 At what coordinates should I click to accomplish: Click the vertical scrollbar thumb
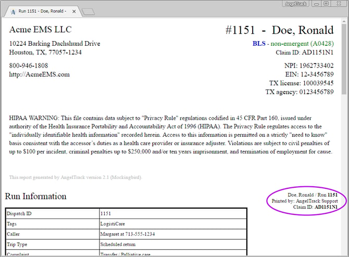344,59
